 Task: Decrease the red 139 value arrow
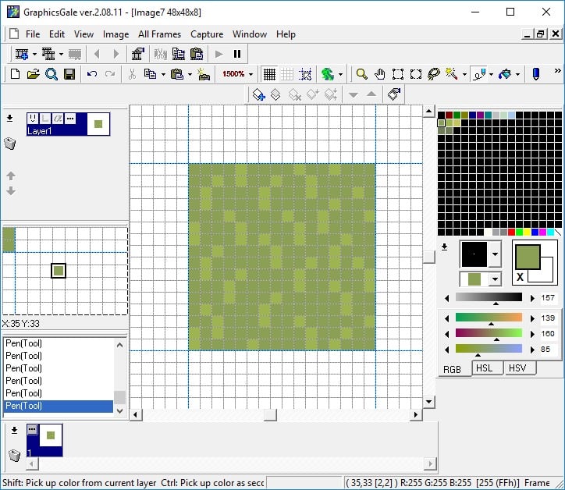tap(447, 318)
